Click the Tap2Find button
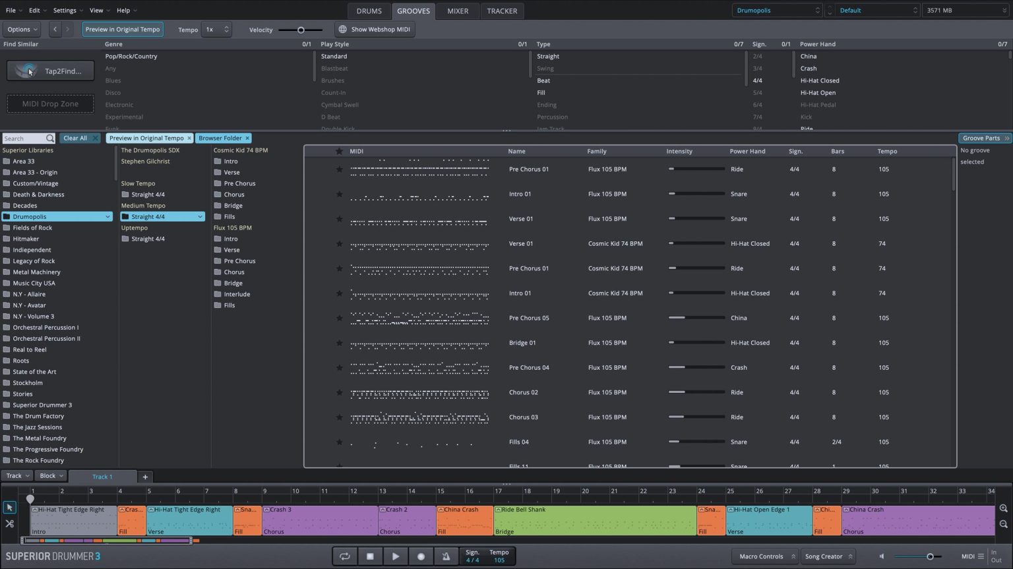The height and width of the screenshot is (569, 1013). [51, 71]
